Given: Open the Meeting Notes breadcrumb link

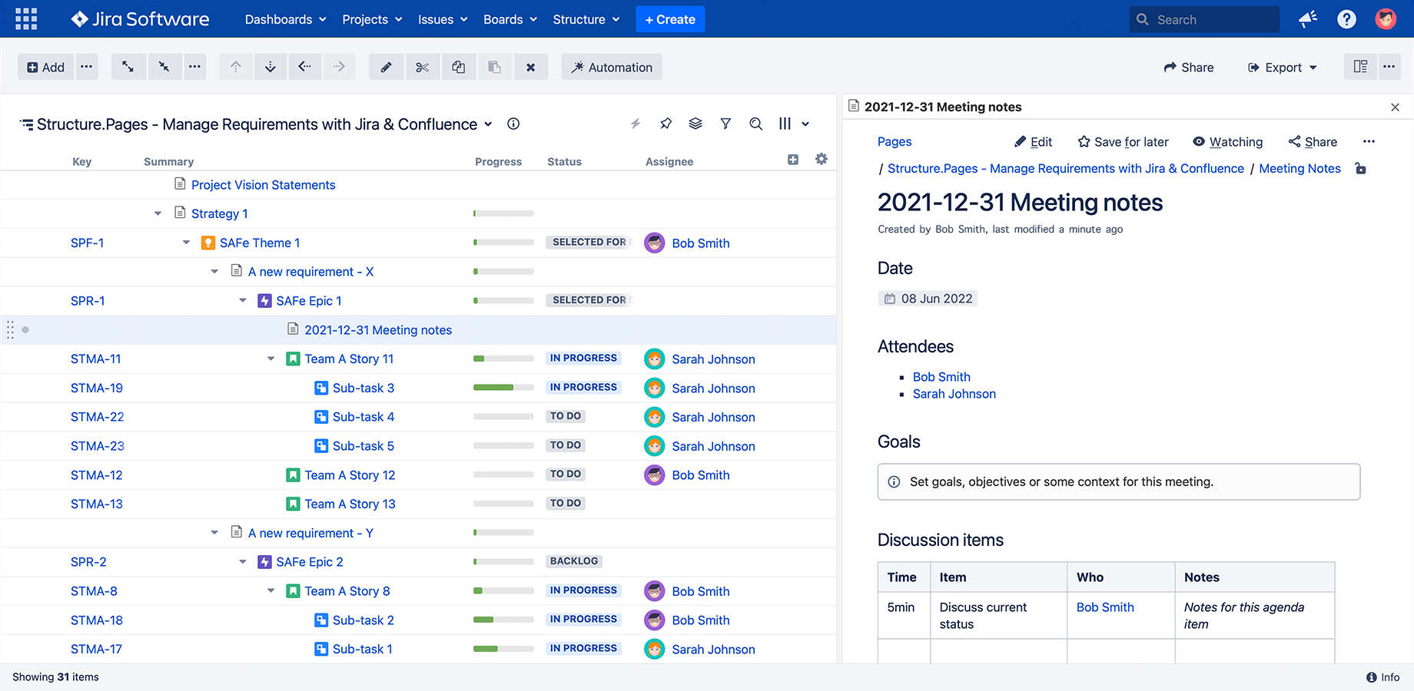Looking at the screenshot, I should [x=1299, y=169].
